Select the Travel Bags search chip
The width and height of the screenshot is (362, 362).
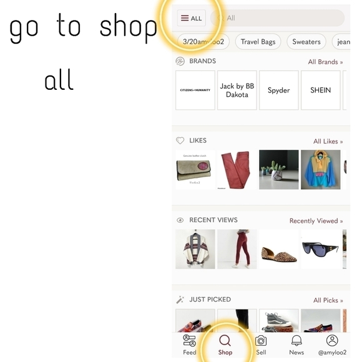point(258,42)
